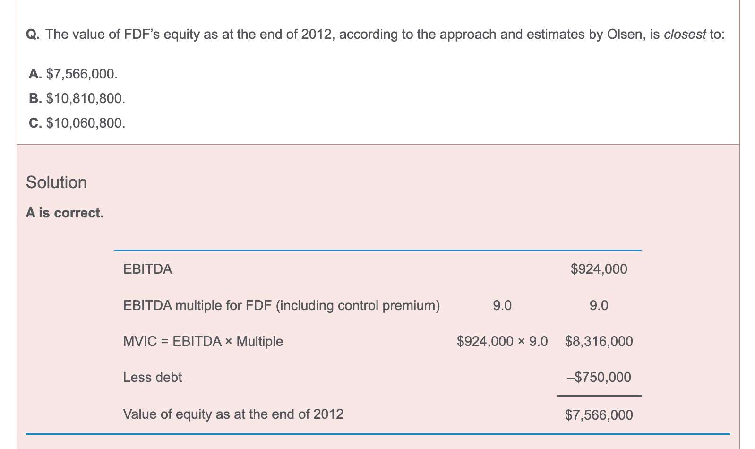This screenshot has width=755, height=449.
Task: Select answer C. $10,060,800
Action: [77, 123]
